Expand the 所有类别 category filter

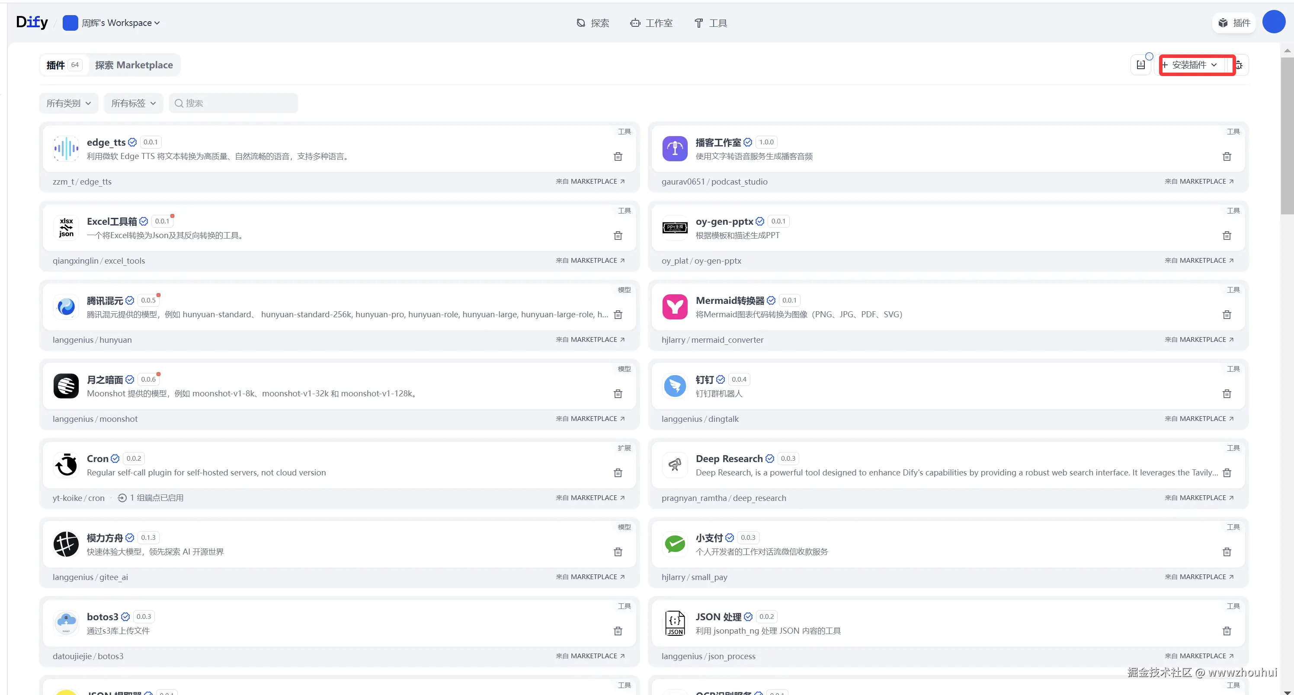[69, 103]
